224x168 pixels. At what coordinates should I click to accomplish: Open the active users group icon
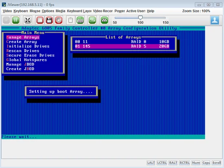pyautogui.click(x=104, y=20)
